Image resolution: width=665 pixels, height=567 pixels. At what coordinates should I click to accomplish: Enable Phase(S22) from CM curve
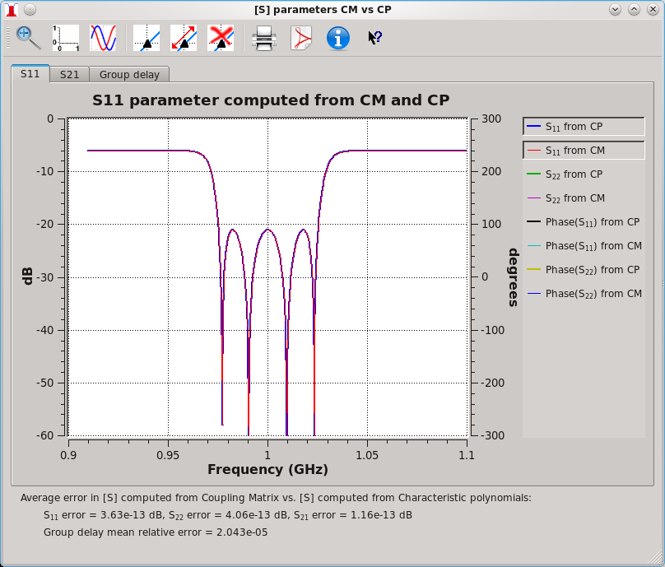[584, 294]
